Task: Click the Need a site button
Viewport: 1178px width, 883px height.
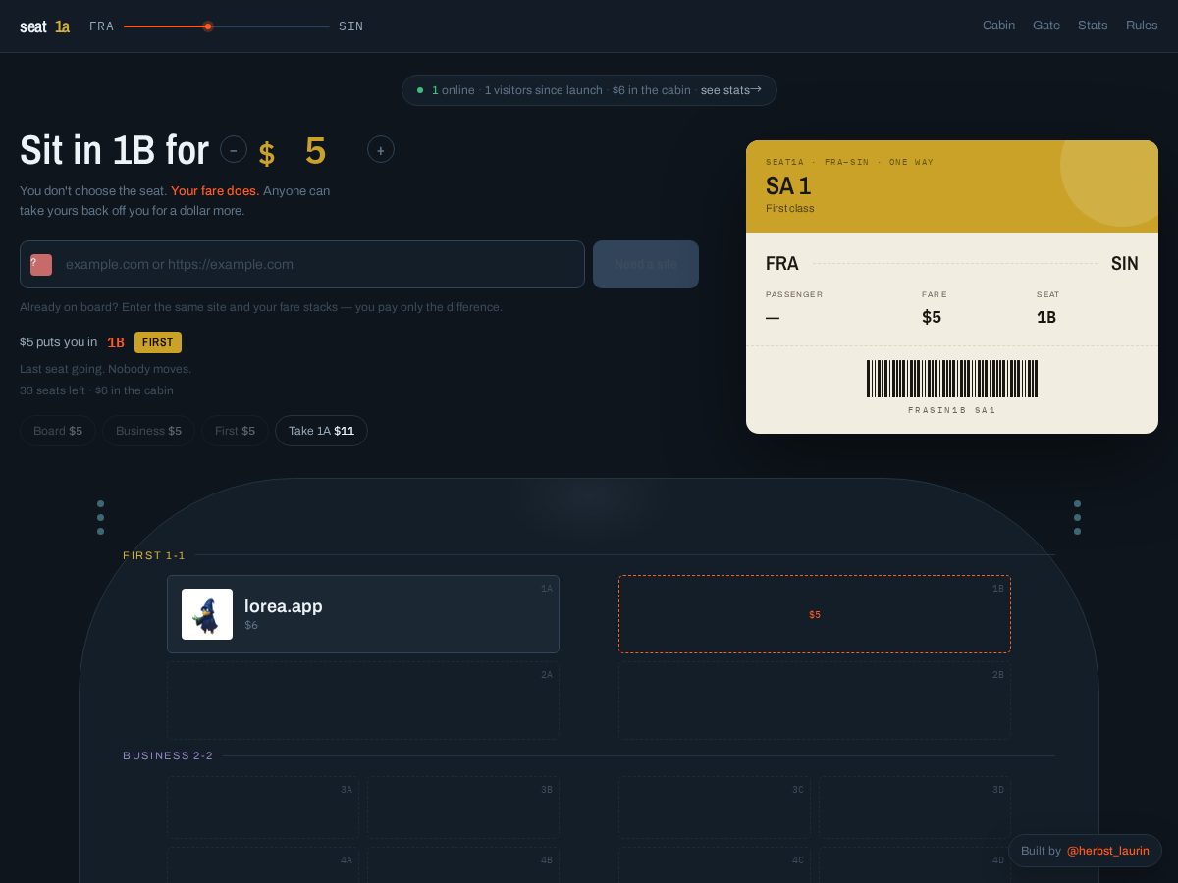Action: point(646,264)
